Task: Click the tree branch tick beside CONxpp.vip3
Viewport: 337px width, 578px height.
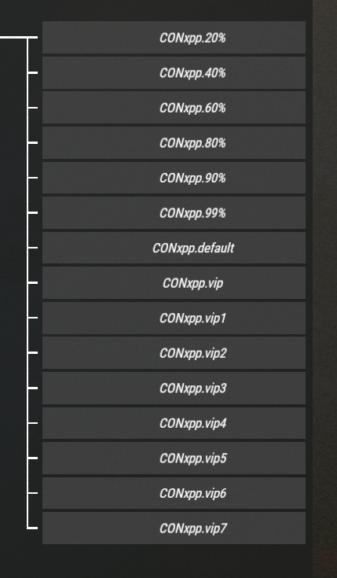Action: click(32, 388)
